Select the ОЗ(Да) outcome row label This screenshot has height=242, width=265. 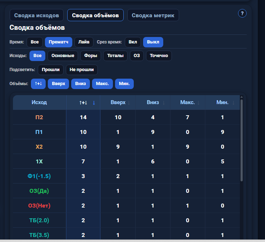pos(39,191)
